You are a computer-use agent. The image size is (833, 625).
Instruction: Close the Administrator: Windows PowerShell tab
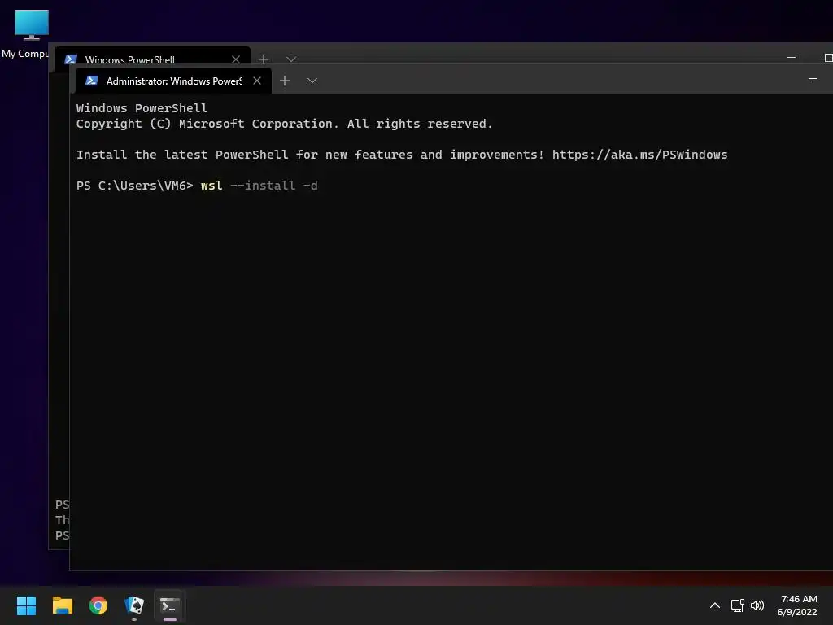[257, 81]
